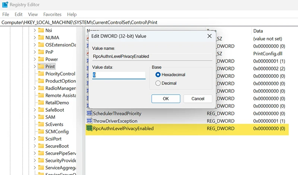
Task: Click the RetailDemo folder icon
Action: [x=41, y=103]
